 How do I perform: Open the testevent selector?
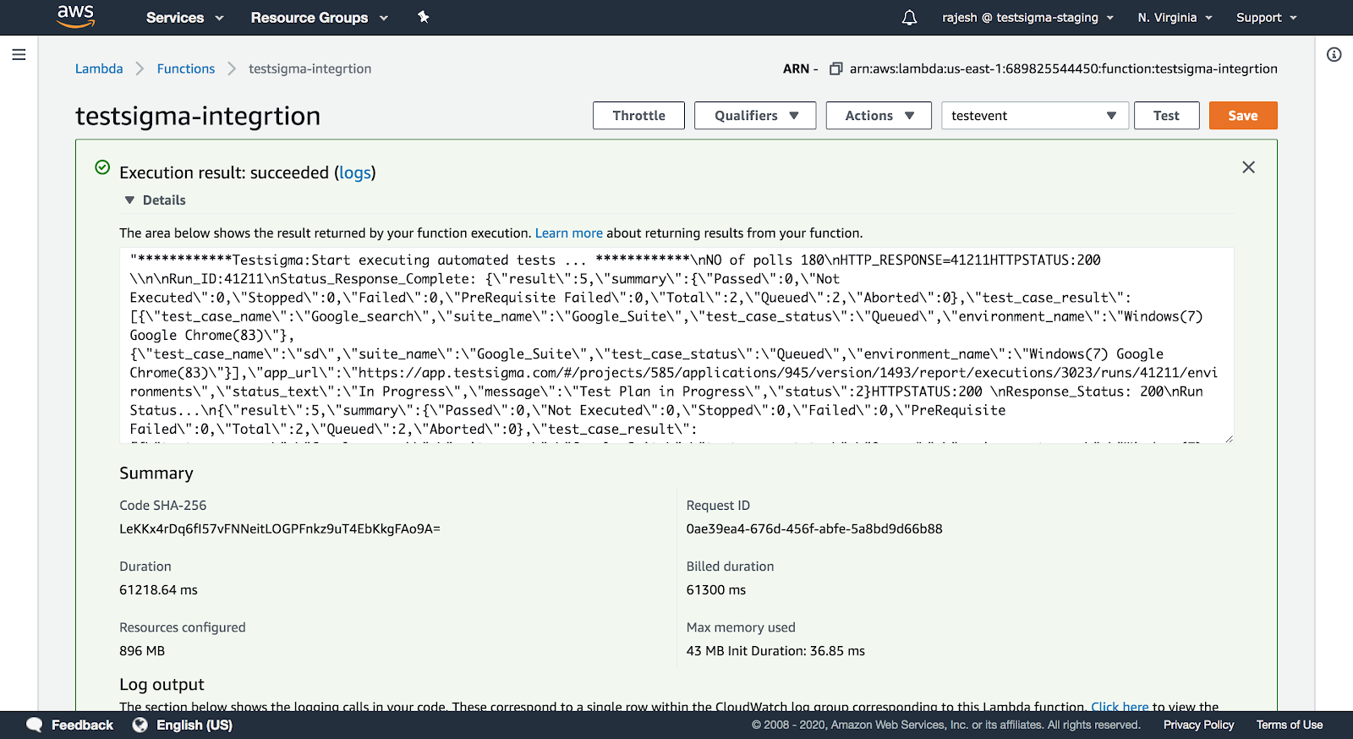1035,116
